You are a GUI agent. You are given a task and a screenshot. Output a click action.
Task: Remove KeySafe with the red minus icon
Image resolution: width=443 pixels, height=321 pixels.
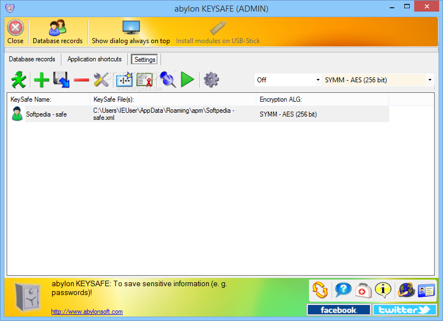[x=81, y=80]
